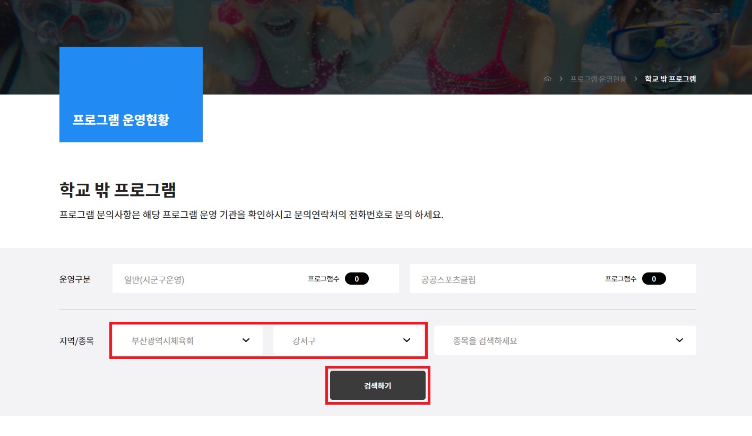This screenshot has width=752, height=436.
Task: Click the arrow on the 부산광역시체육회 dropdown
Action: (246, 340)
